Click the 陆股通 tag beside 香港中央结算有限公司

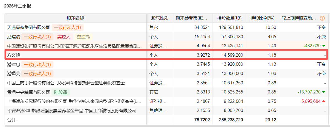click(61, 92)
